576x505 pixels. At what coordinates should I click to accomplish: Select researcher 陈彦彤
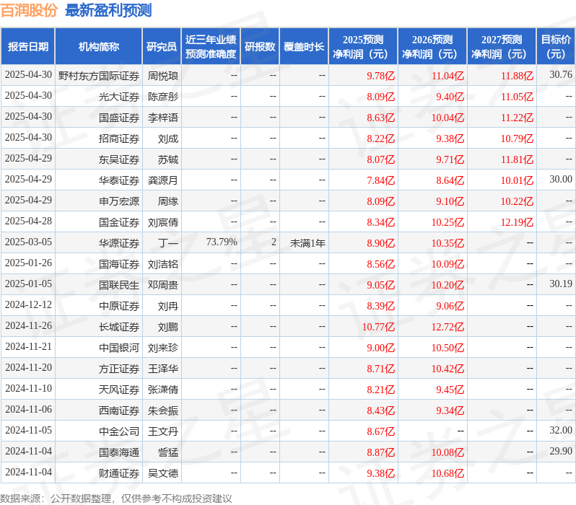(x=162, y=97)
